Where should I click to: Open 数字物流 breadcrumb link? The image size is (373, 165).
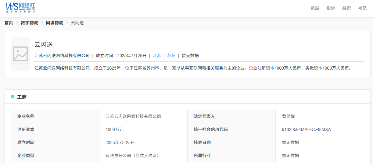point(29,23)
